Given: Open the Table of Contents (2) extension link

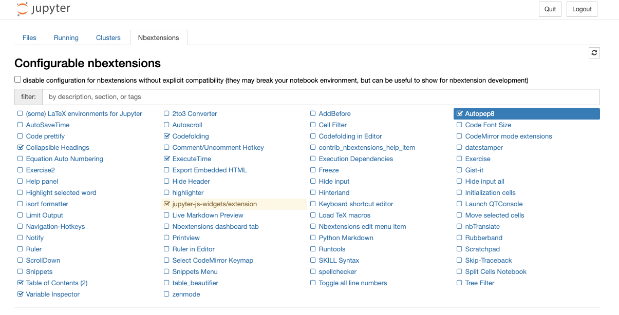Looking at the screenshot, I should pos(57,283).
